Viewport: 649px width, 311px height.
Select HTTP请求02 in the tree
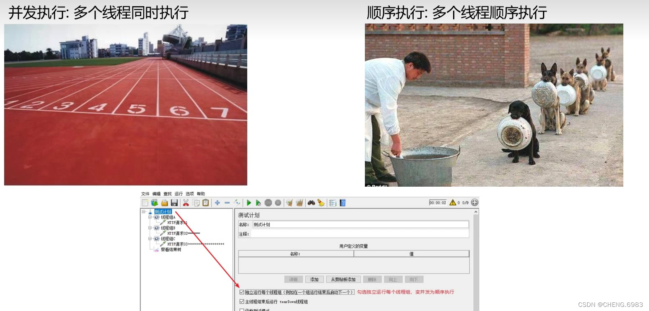pos(183,233)
